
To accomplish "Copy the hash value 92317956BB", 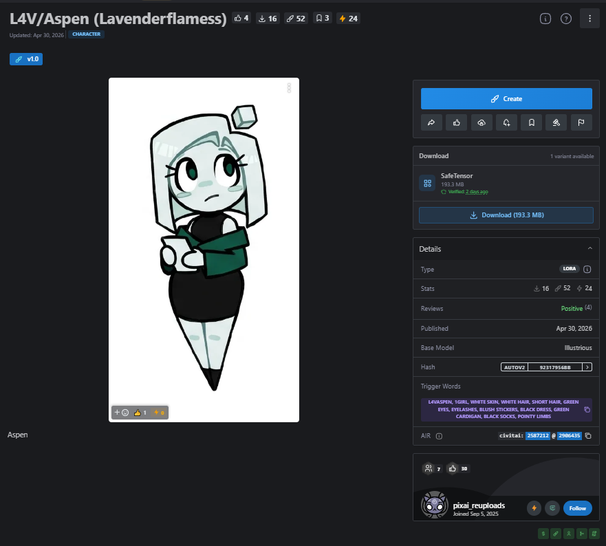I will [x=555, y=367].
